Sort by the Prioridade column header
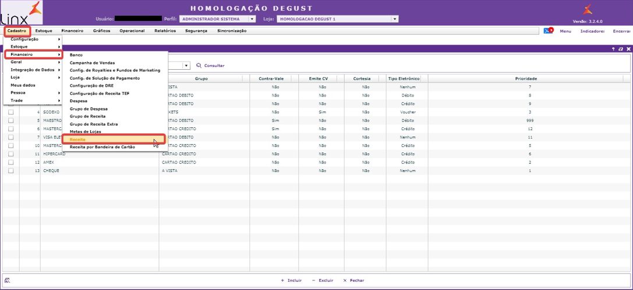Viewport: 633px width, 290px height. (x=526, y=78)
